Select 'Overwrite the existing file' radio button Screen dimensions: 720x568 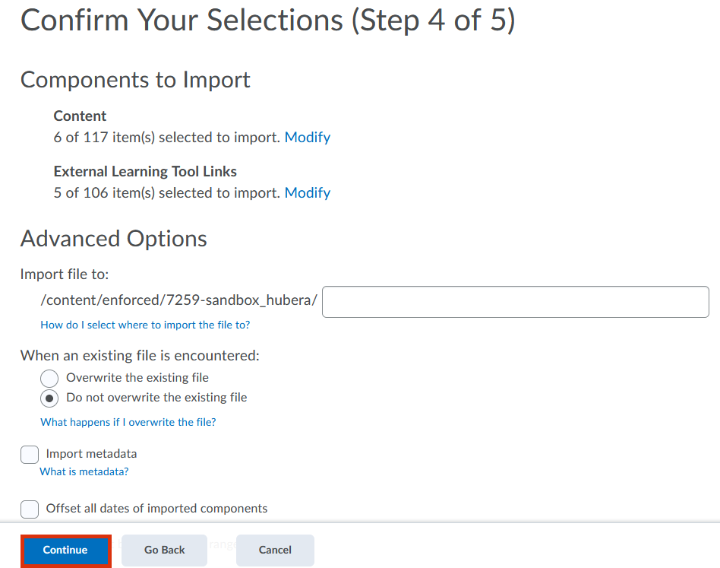coord(49,378)
